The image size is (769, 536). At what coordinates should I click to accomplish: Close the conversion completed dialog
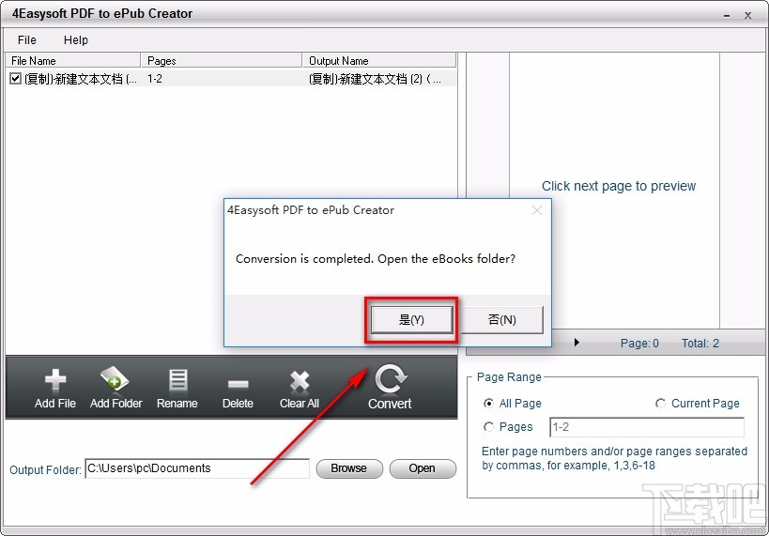coord(537,210)
